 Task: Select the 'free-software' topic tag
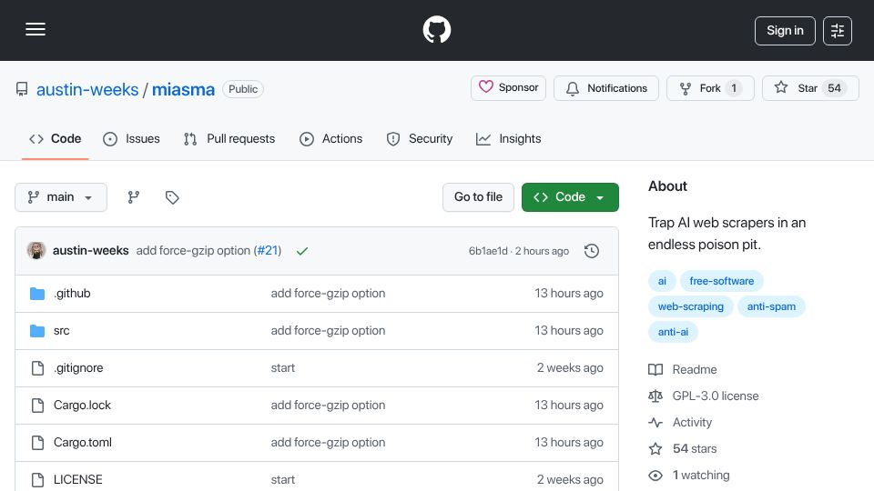coord(721,281)
